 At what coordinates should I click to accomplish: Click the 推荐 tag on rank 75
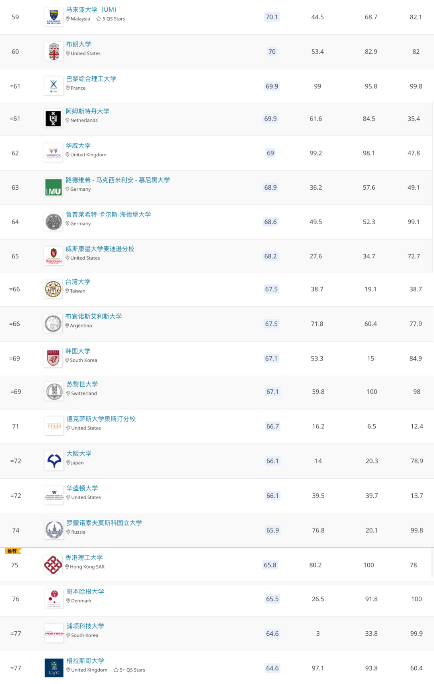click(x=12, y=551)
